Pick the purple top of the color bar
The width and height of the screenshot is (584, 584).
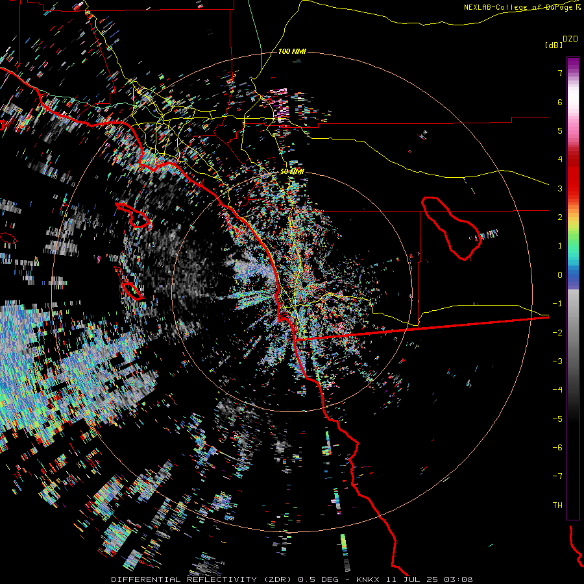pos(573,64)
